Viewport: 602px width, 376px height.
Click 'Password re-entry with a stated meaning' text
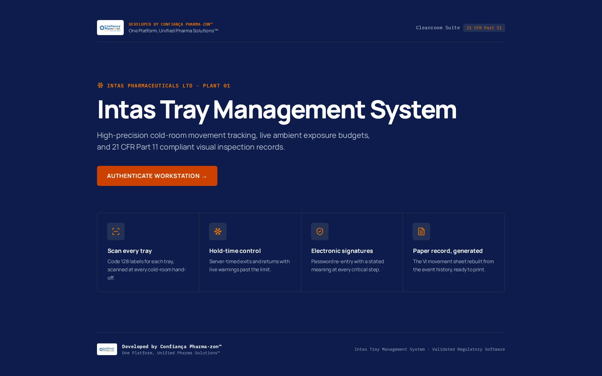coord(348,265)
